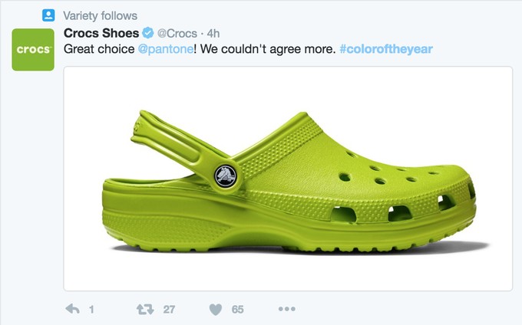Click the Variety follows label

coord(100,15)
